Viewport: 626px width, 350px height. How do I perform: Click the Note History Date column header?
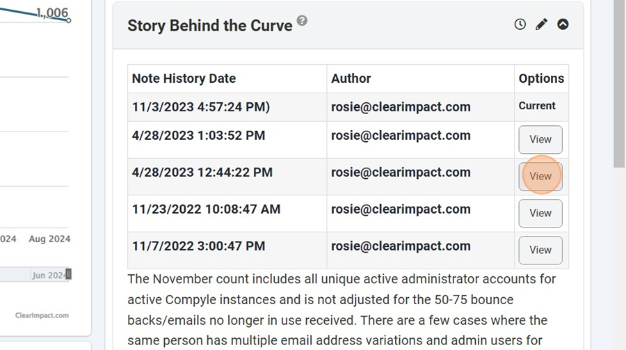(x=184, y=79)
